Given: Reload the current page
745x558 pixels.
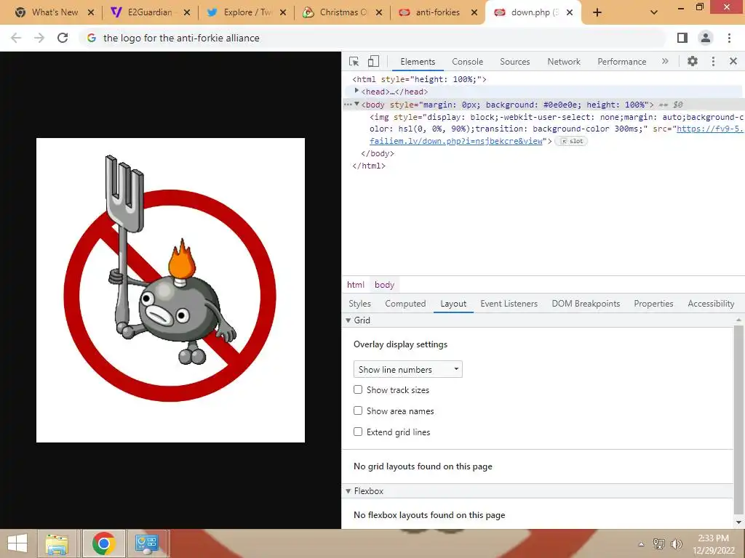Looking at the screenshot, I should tap(63, 38).
